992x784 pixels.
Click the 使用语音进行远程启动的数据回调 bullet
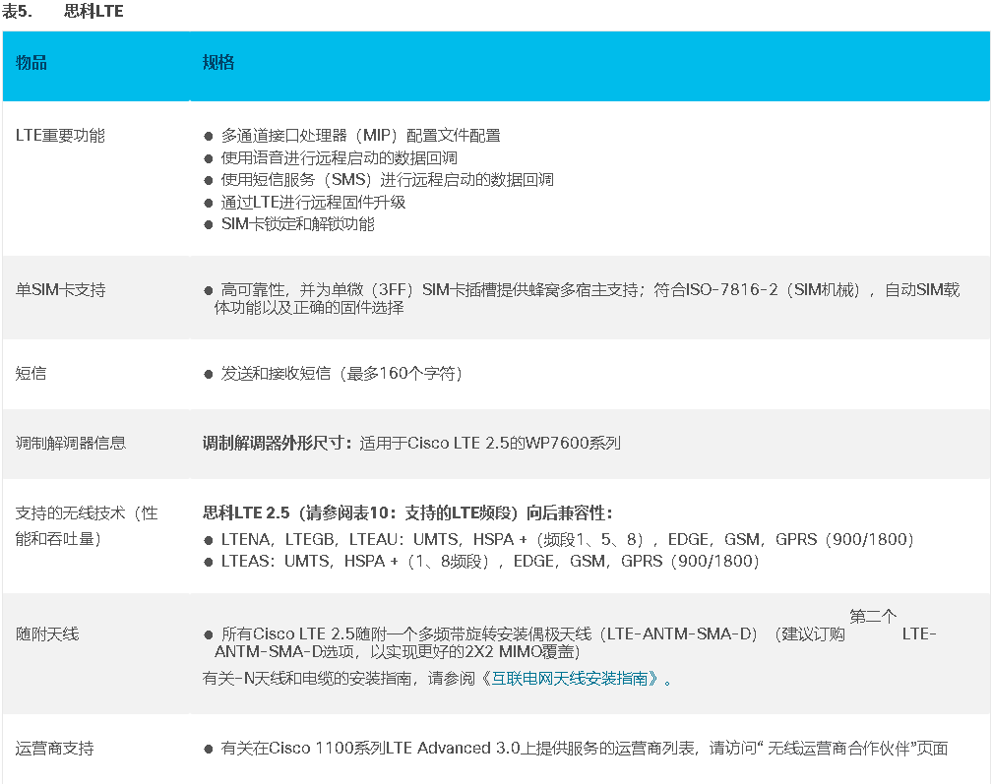coord(340,157)
